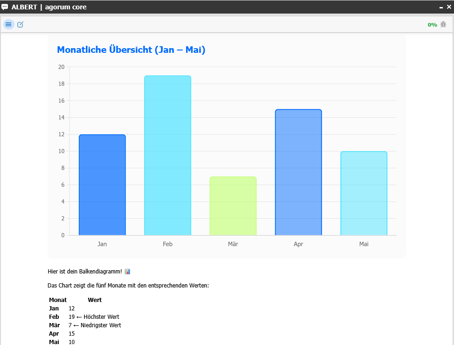Viewport: 454px width, 345px height.
Task: Select the light cyan Mai bar
Action: (363, 194)
